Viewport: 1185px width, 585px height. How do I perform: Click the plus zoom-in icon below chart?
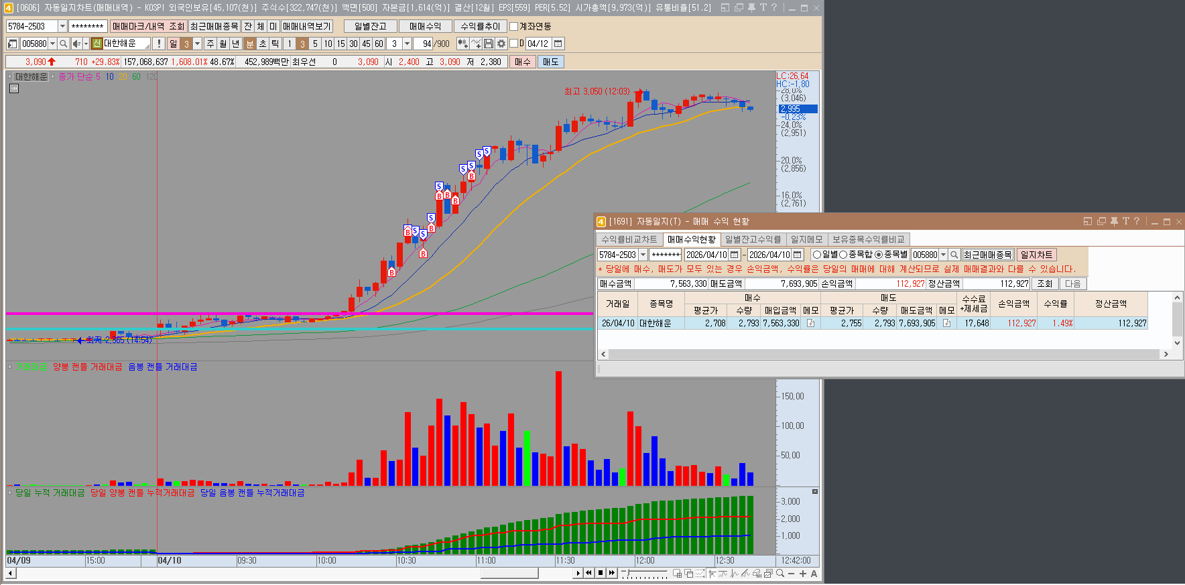803,574
